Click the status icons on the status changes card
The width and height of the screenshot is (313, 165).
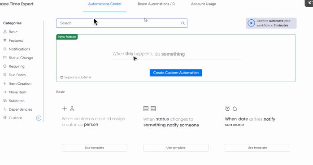tap(149, 109)
